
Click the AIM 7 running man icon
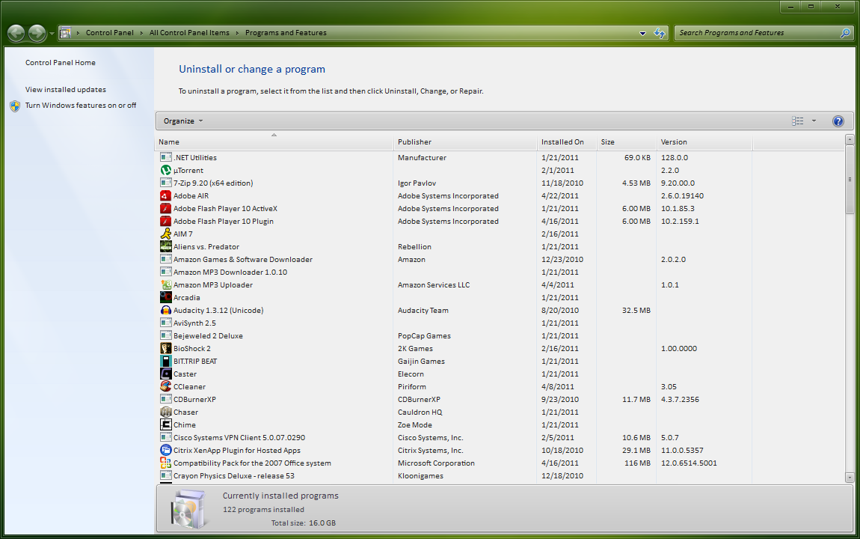click(165, 234)
